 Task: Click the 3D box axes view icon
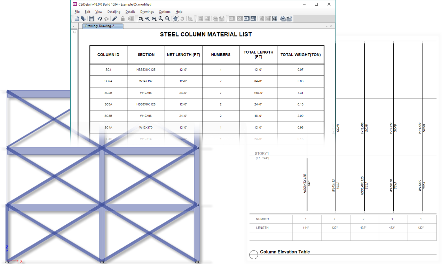190,19
